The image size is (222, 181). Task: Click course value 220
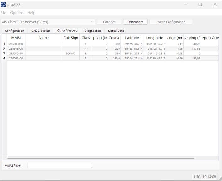[x=114, y=49]
